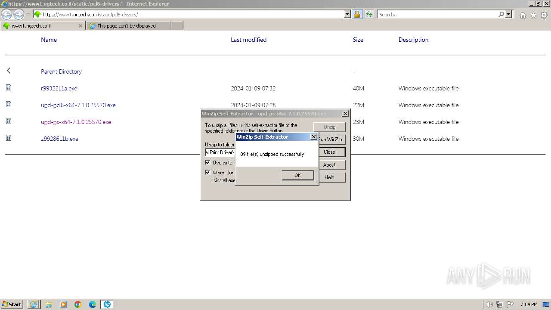Close WinZip Self-Extractor main window via X
Viewport: 551px width, 310px height.
point(345,114)
